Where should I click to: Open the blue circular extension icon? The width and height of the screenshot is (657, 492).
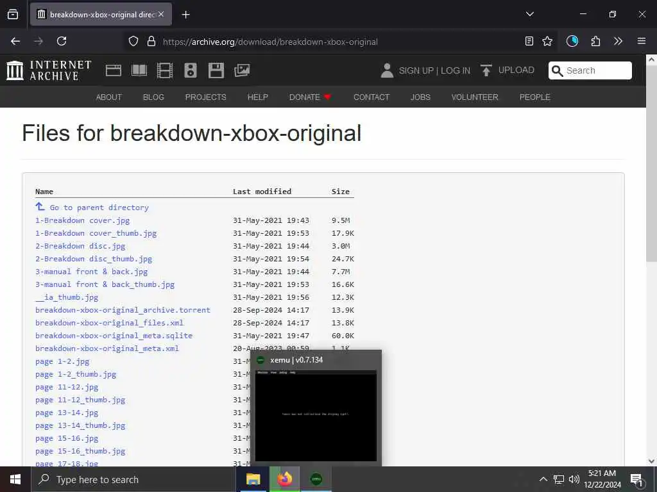pos(572,41)
